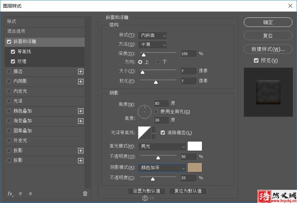Click the 深度 slider handle
297x203 pixels.
click(144, 55)
